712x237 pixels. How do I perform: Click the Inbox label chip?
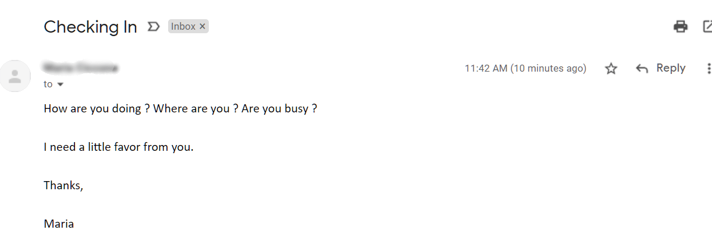(x=183, y=26)
